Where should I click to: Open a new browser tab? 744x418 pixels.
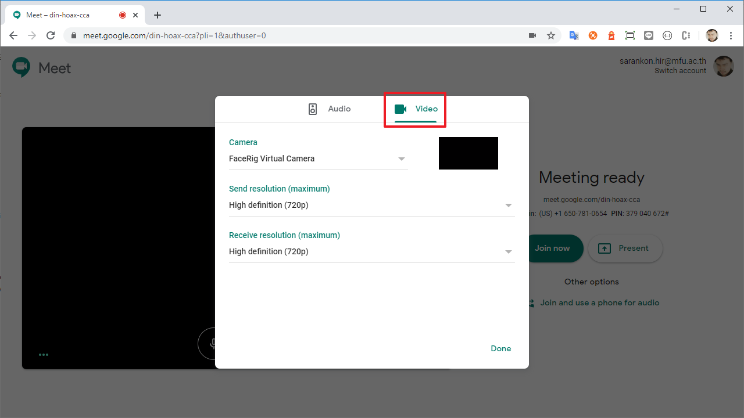click(158, 15)
